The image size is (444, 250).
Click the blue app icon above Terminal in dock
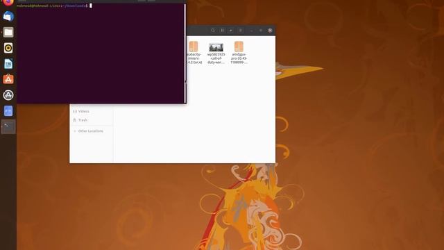point(8,111)
